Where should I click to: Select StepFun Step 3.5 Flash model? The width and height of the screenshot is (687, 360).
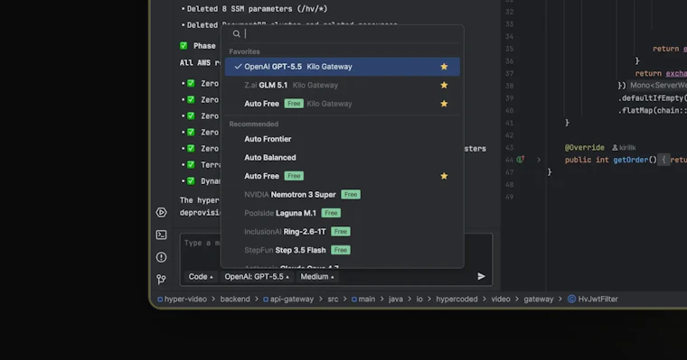343,250
